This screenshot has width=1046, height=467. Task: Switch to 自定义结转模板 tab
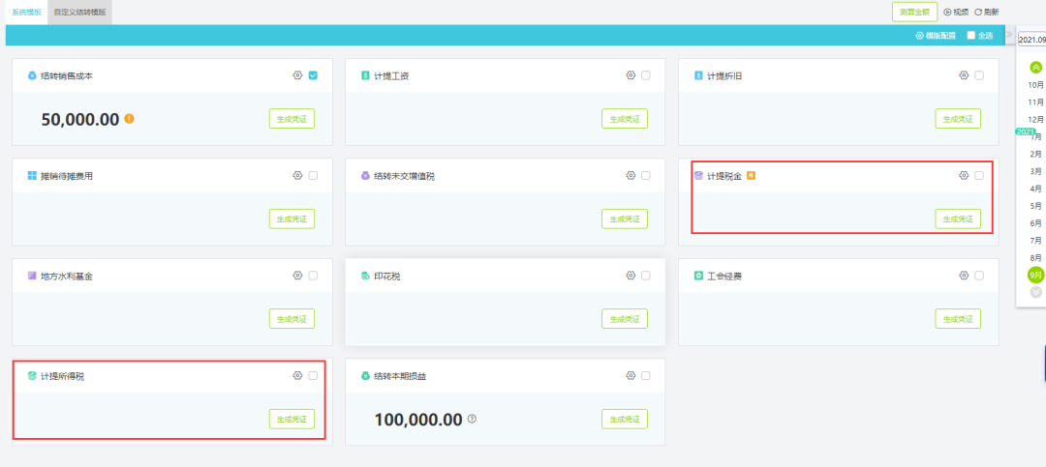point(80,12)
